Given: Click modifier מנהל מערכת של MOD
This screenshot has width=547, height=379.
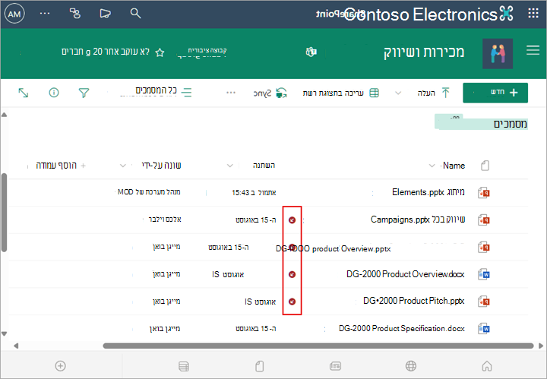Looking at the screenshot, I should (x=149, y=191).
